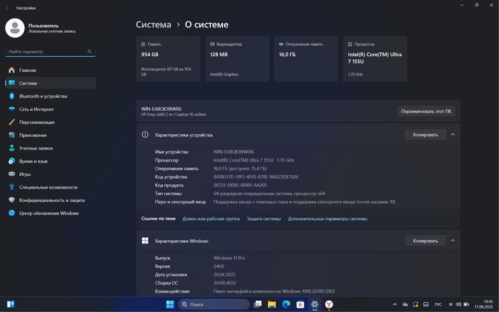Copy device specs via Копировать in Характеристики устройства
Viewport: 499px width, 312px height.
pos(425,135)
